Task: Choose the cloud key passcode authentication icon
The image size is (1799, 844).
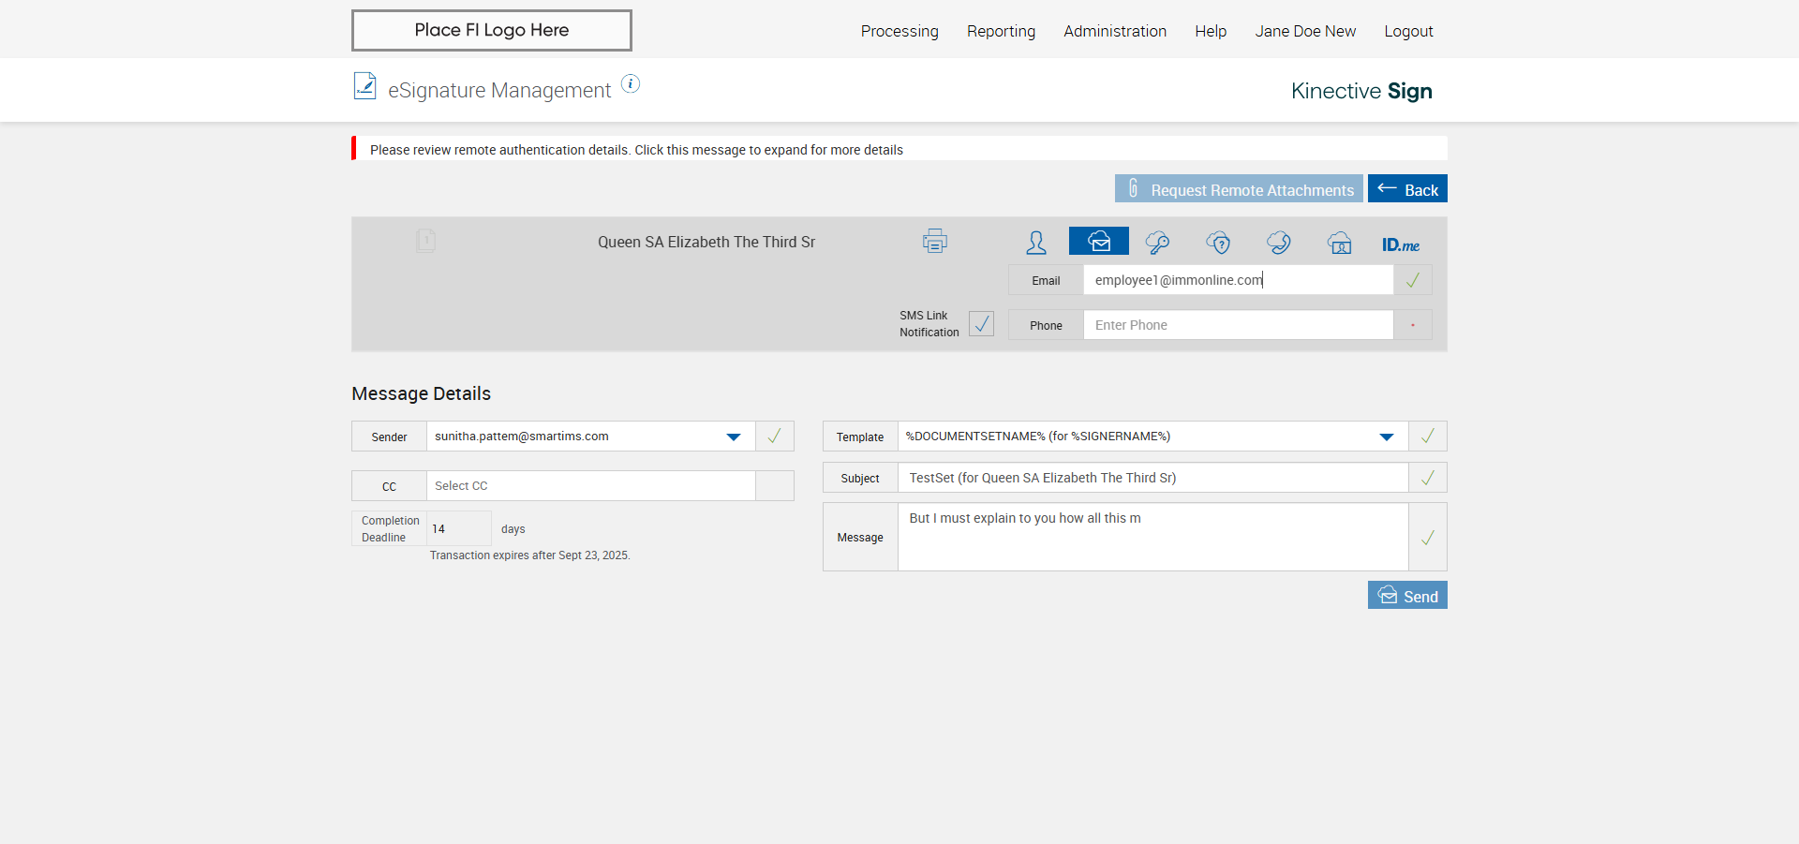Action: (x=1157, y=243)
